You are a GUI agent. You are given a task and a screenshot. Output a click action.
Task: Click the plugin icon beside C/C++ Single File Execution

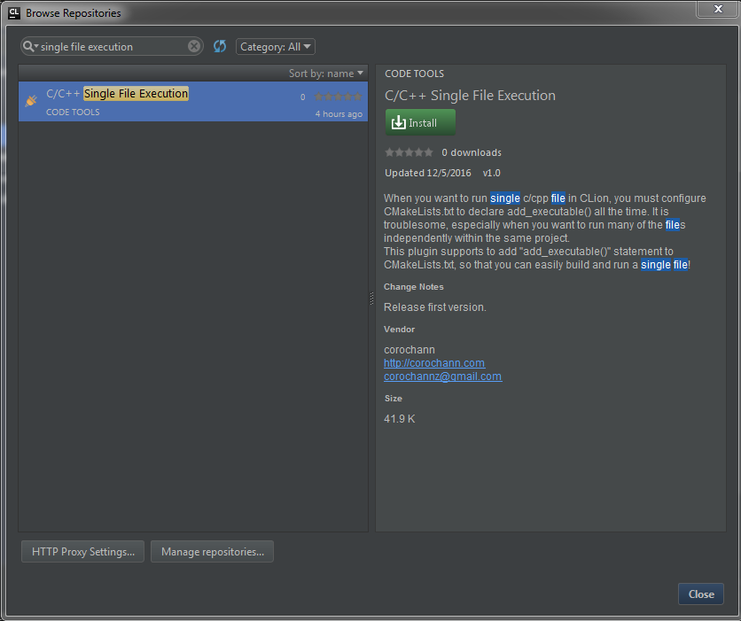click(x=30, y=99)
